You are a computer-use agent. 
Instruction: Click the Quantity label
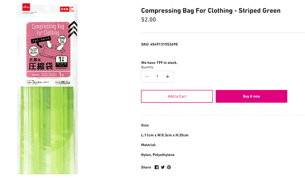(x=147, y=67)
